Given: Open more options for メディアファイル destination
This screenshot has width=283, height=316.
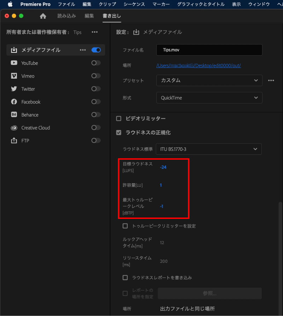Looking at the screenshot, I should pos(83,50).
